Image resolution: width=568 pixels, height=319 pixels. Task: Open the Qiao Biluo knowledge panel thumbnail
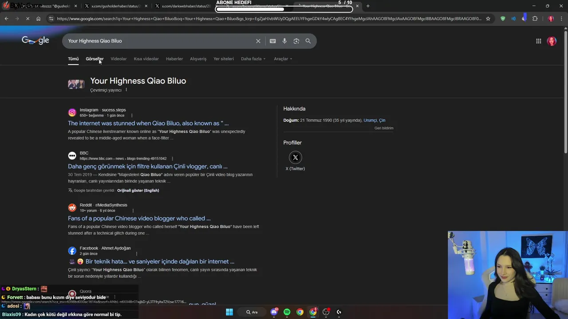click(76, 84)
